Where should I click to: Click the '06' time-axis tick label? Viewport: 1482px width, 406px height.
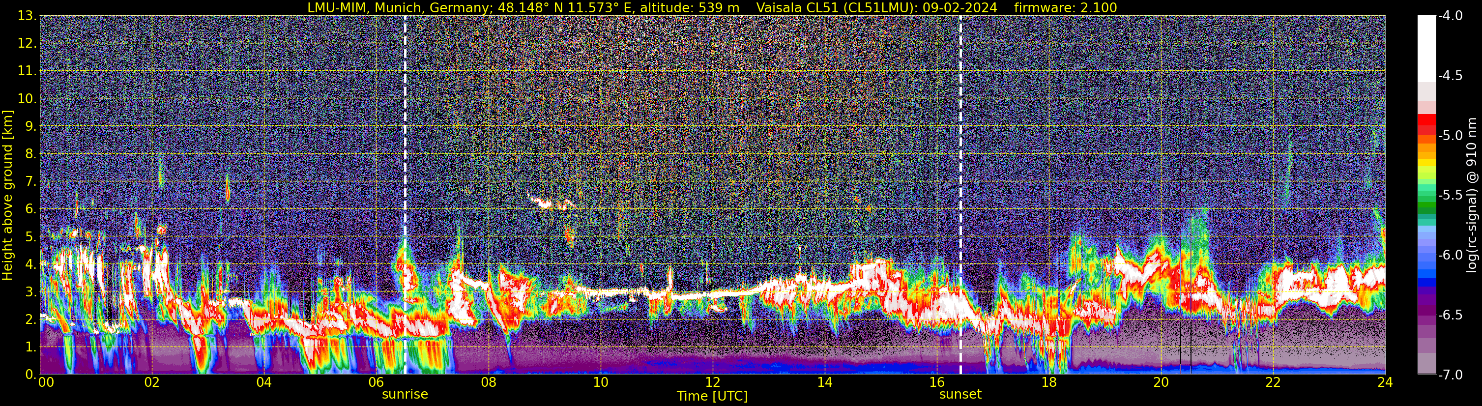[376, 383]
